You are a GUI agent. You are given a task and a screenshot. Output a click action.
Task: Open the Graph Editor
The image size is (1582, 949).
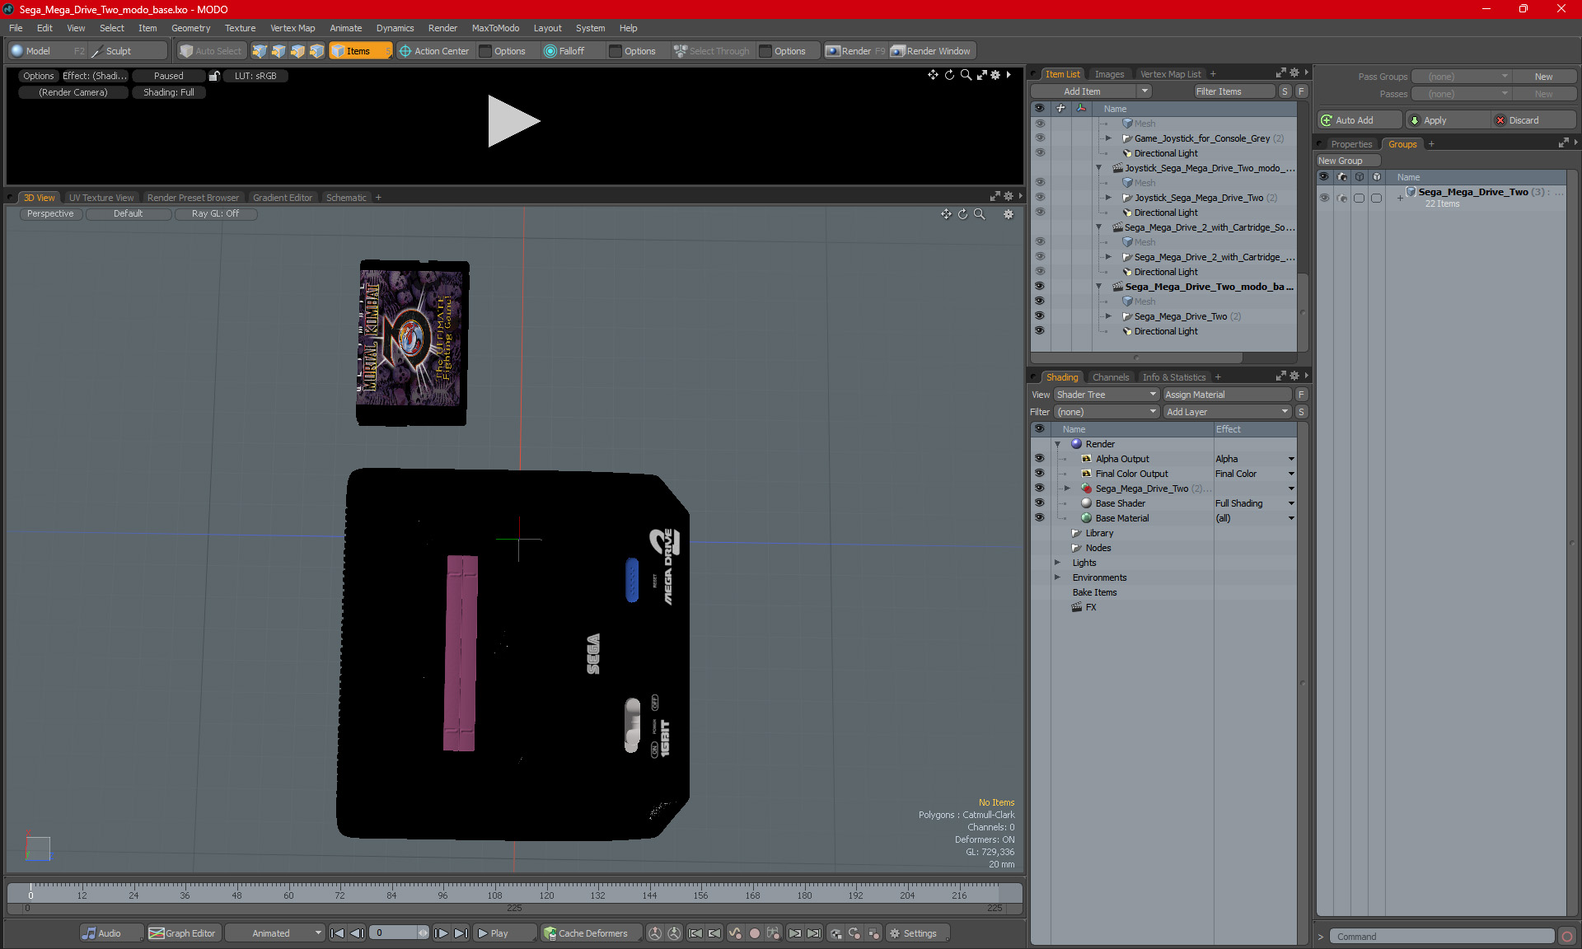[x=182, y=933]
